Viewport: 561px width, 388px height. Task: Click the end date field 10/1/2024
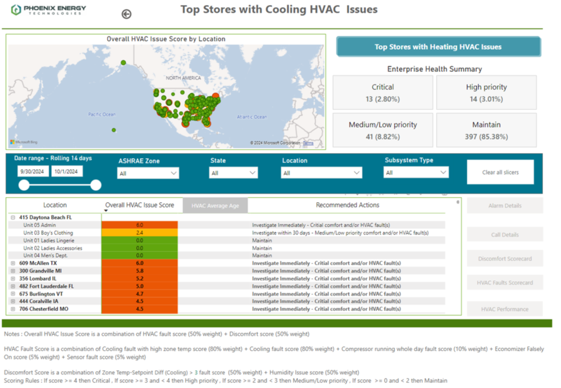click(67, 171)
